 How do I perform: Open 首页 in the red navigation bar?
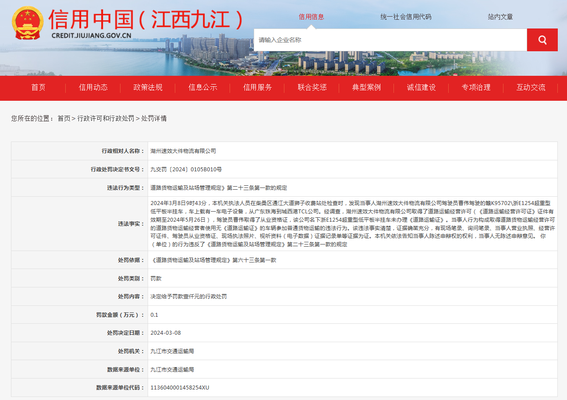(38, 87)
